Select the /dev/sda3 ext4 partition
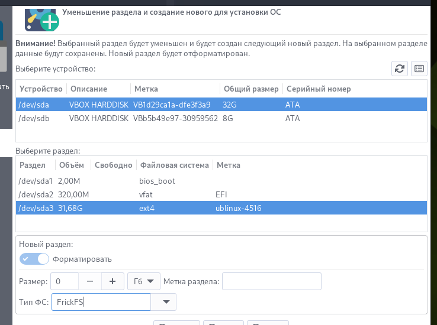 221,208
